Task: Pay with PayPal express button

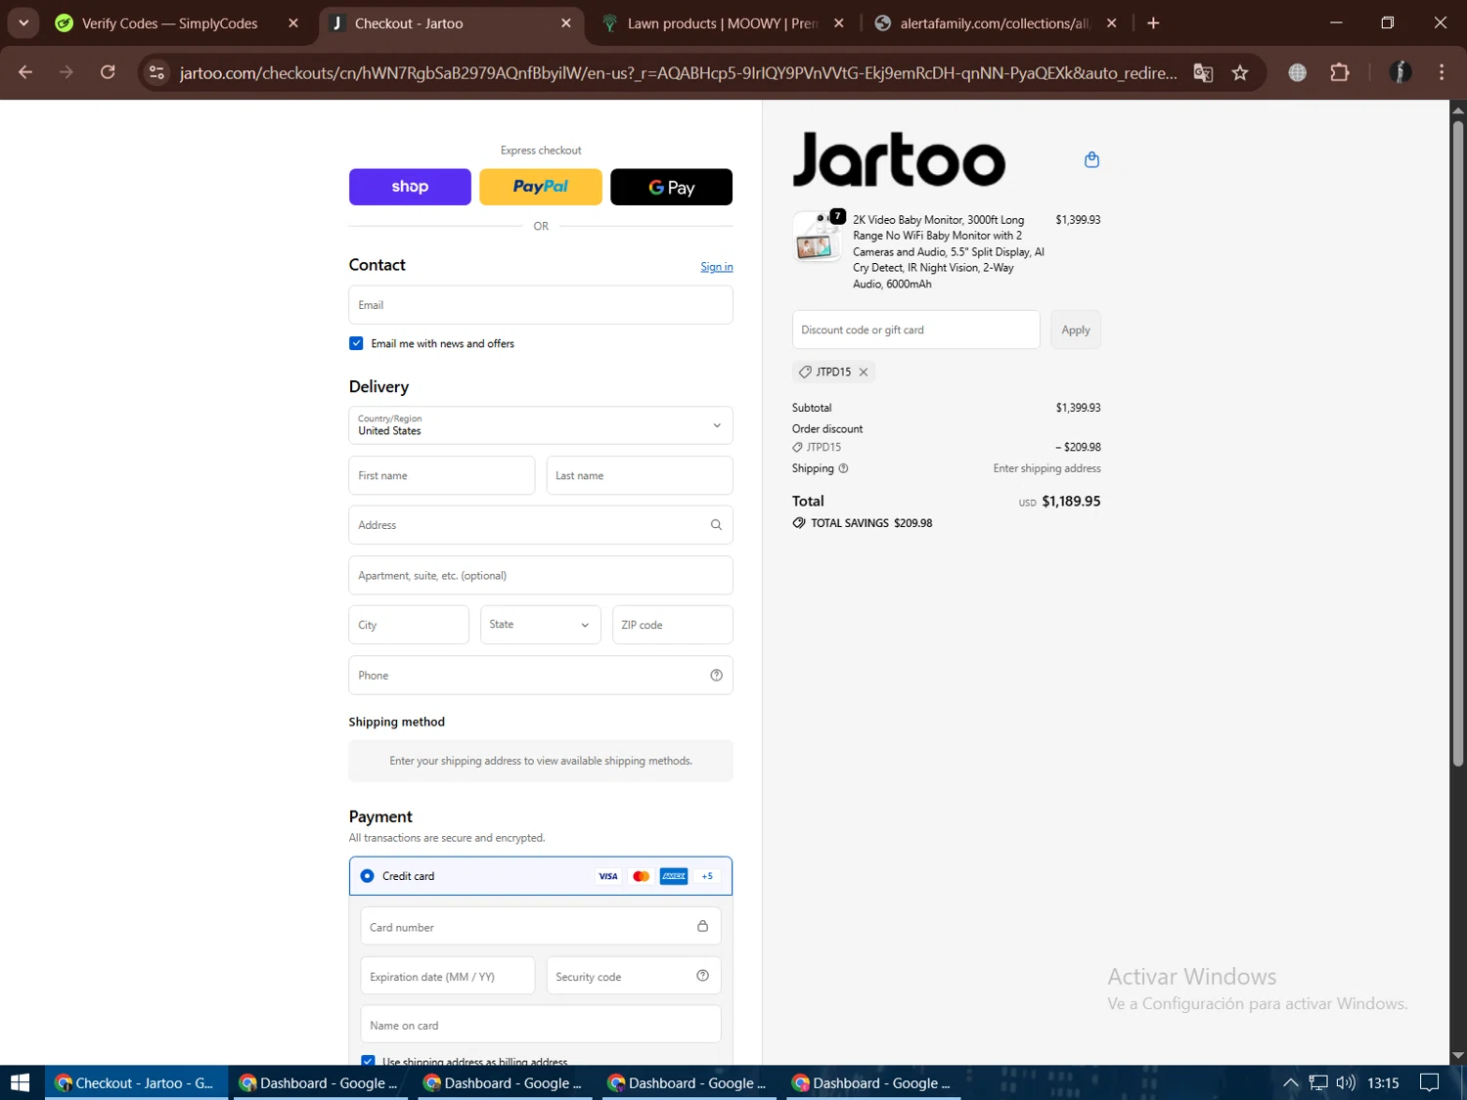Action: click(x=541, y=187)
